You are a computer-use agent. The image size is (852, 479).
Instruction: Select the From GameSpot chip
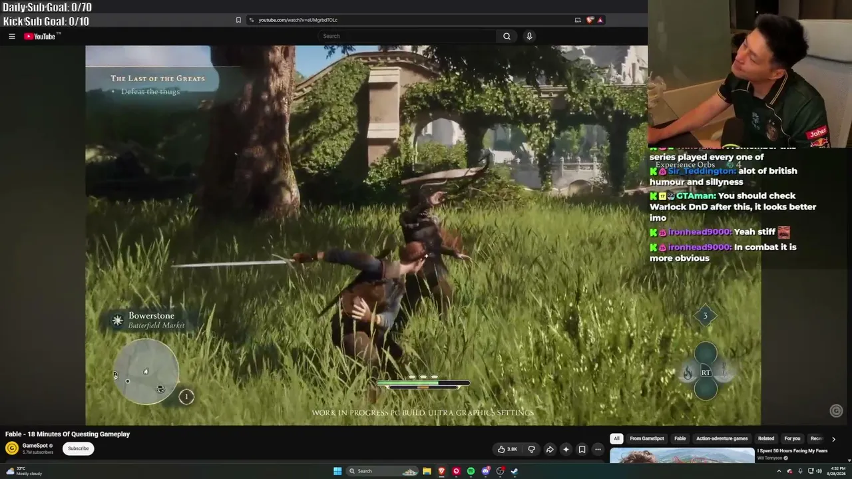647,439
